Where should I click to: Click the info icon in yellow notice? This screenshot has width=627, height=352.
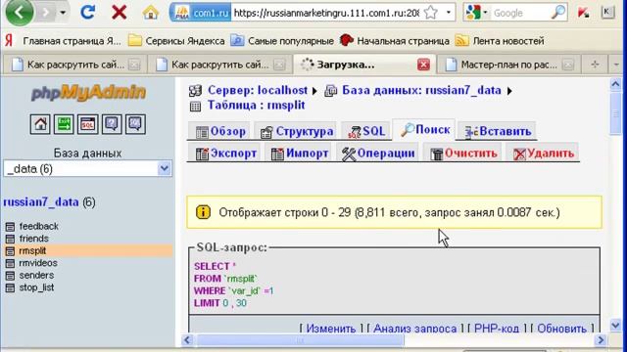coord(203,212)
